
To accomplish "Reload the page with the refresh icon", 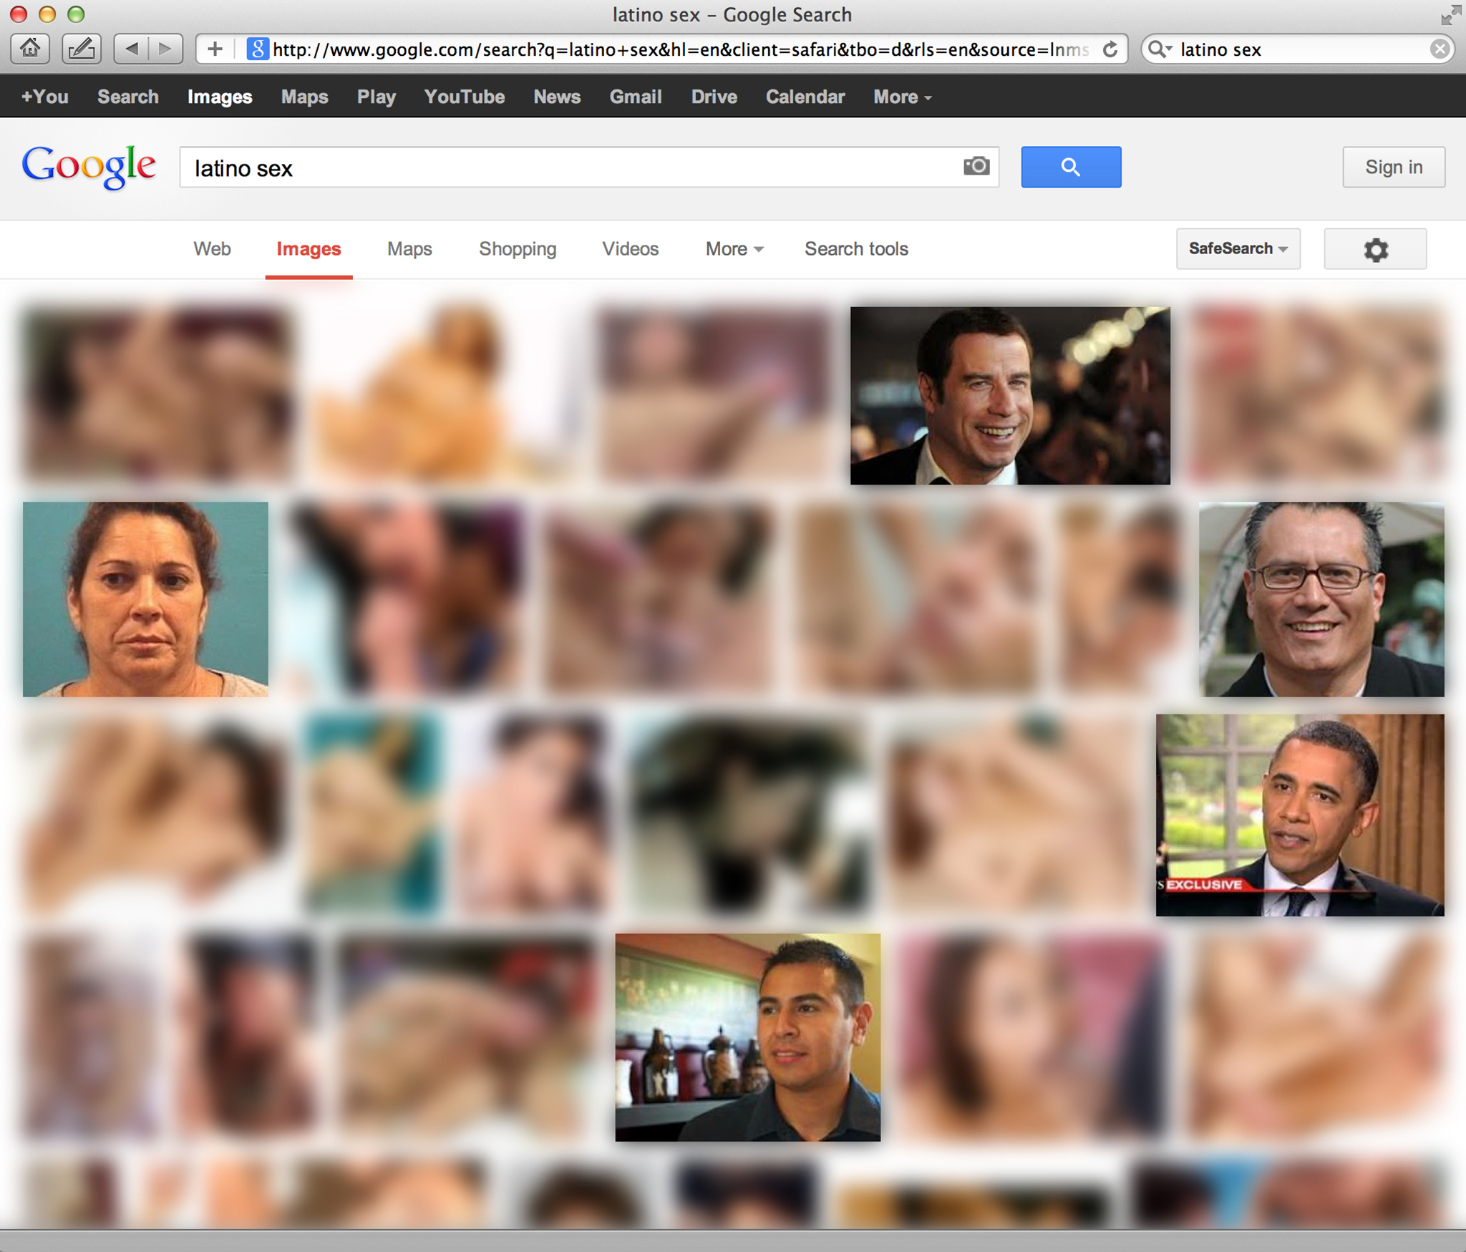I will tap(1110, 49).
